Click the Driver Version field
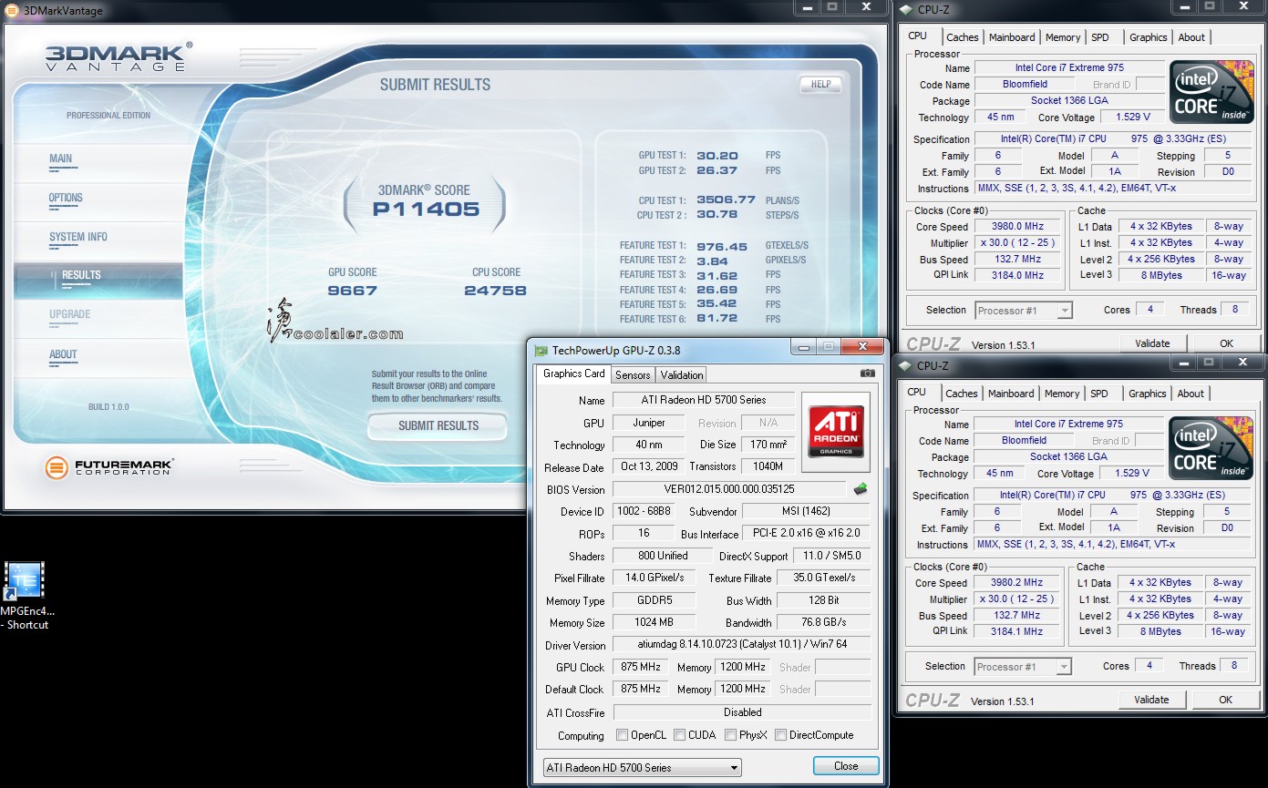 click(741, 645)
